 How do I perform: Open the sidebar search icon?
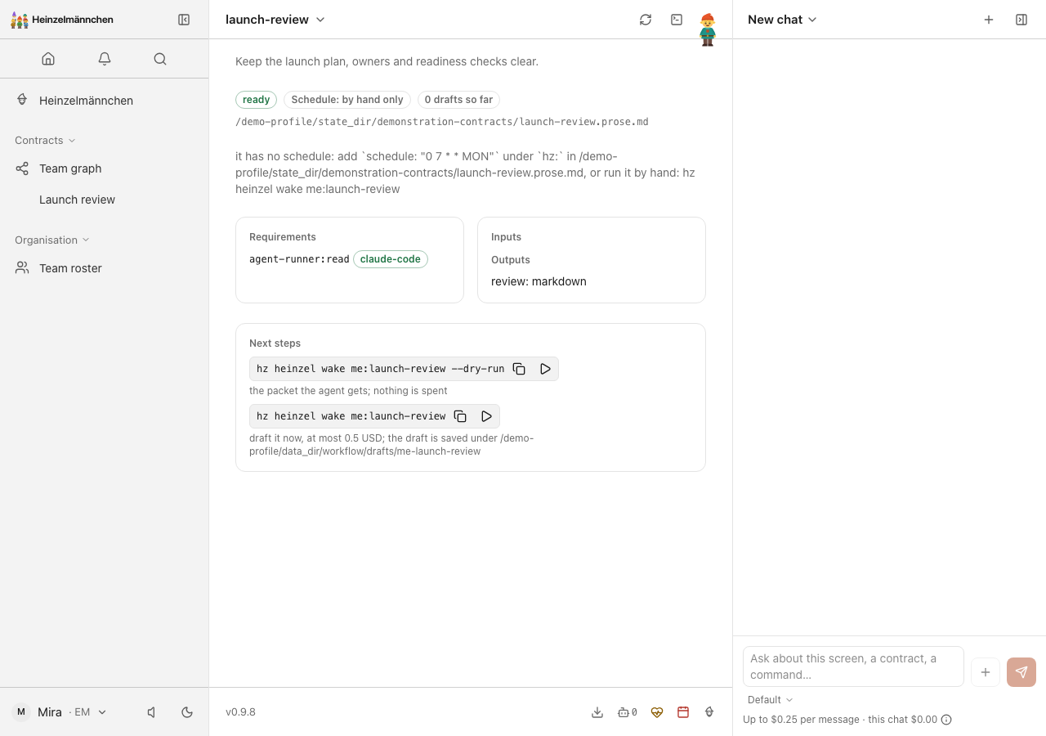[160, 59]
